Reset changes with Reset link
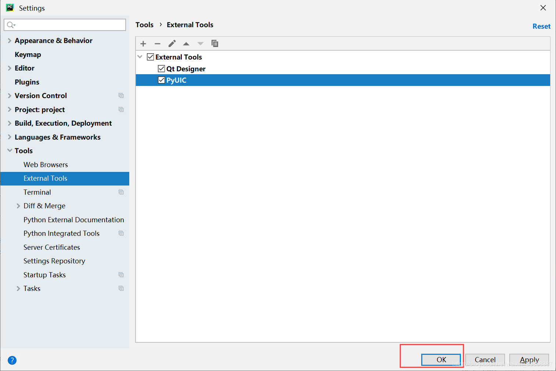This screenshot has width=556, height=371. coord(541,26)
